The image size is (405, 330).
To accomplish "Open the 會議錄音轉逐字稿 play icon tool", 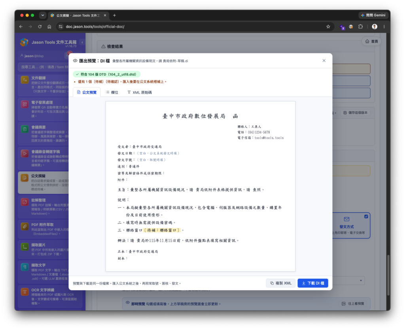I will 25,154.
